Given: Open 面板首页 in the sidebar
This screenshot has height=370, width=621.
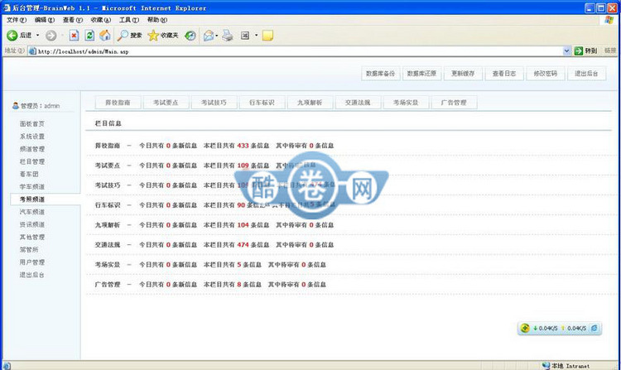Looking at the screenshot, I should point(32,124).
